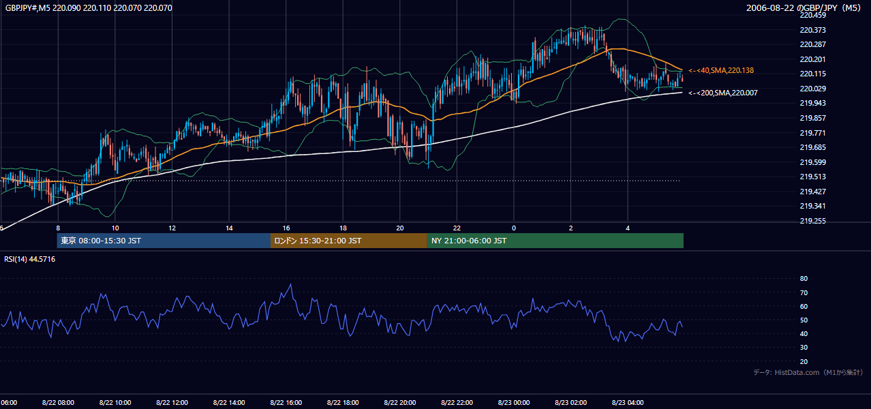Click price axis value 219.427
The width and height of the screenshot is (871, 409).
(x=812, y=192)
